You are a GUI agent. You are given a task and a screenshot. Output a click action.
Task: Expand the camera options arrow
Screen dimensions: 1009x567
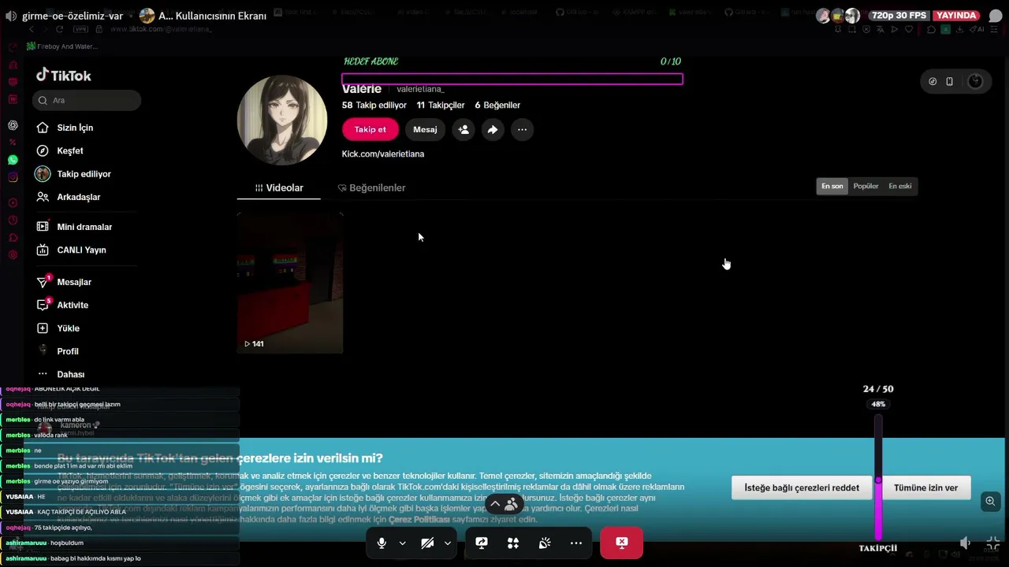(x=448, y=543)
